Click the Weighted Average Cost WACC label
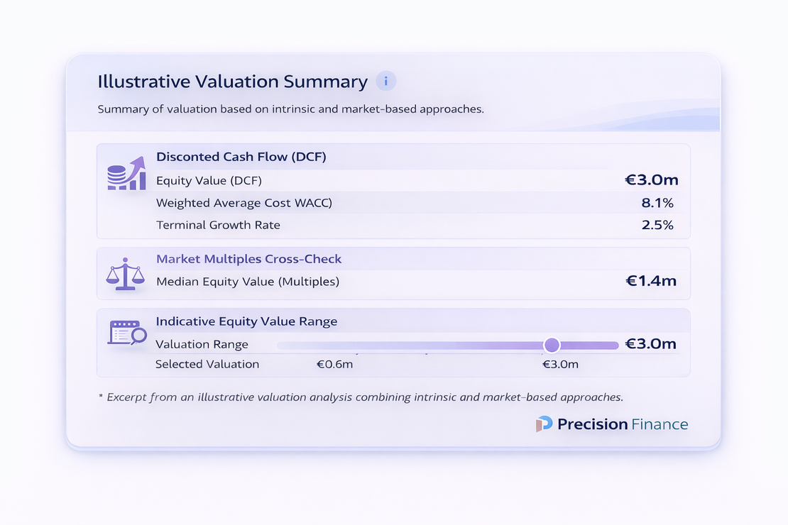The height and width of the screenshot is (525, 788). click(244, 204)
